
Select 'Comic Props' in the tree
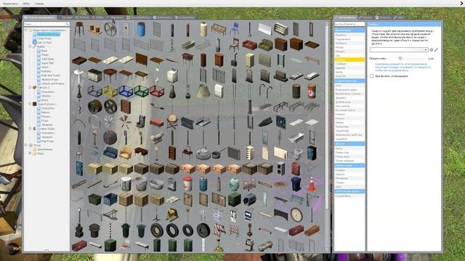coord(44,38)
